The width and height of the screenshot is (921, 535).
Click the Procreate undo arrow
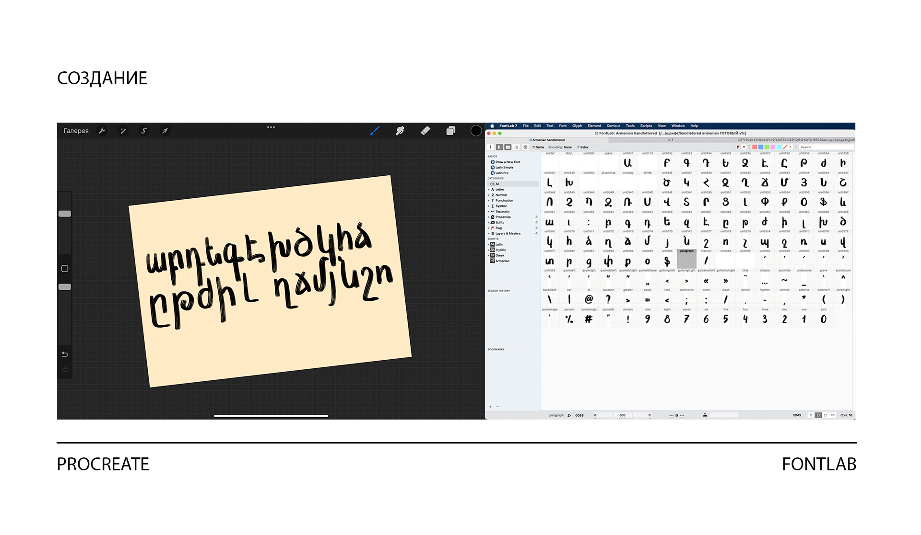65,354
